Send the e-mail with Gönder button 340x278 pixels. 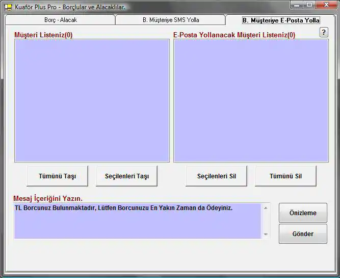[x=303, y=234]
